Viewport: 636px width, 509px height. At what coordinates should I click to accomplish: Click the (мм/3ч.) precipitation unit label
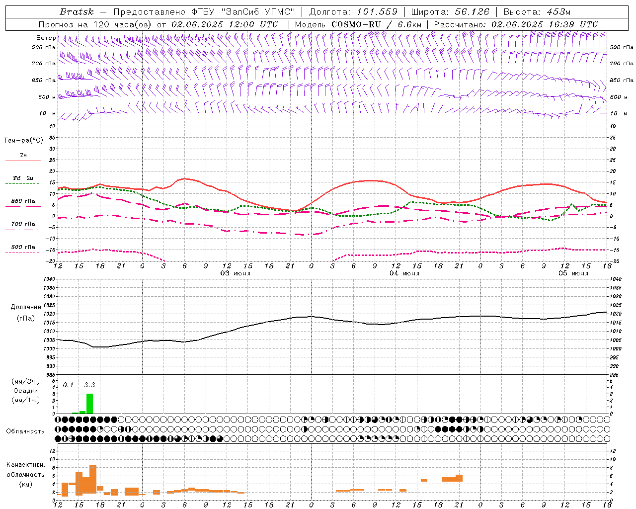click(25, 381)
